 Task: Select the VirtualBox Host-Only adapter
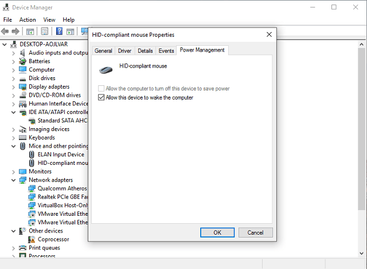(x=63, y=205)
